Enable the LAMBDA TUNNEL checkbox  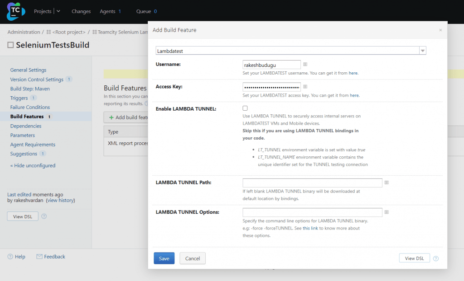[x=245, y=108]
